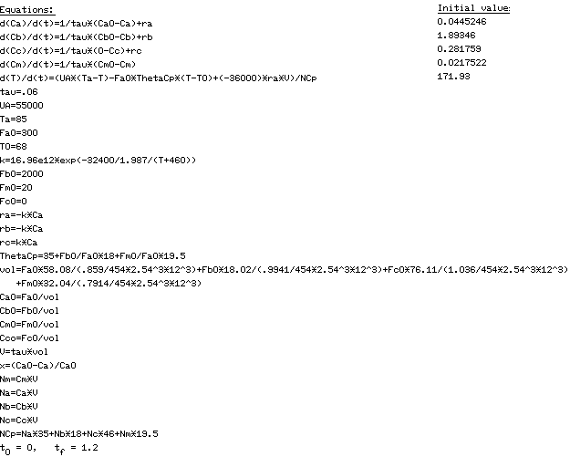The width and height of the screenshot is (570, 457).
Task: Click the d(T)/d(t) energy balance equation
Action: click(159, 78)
